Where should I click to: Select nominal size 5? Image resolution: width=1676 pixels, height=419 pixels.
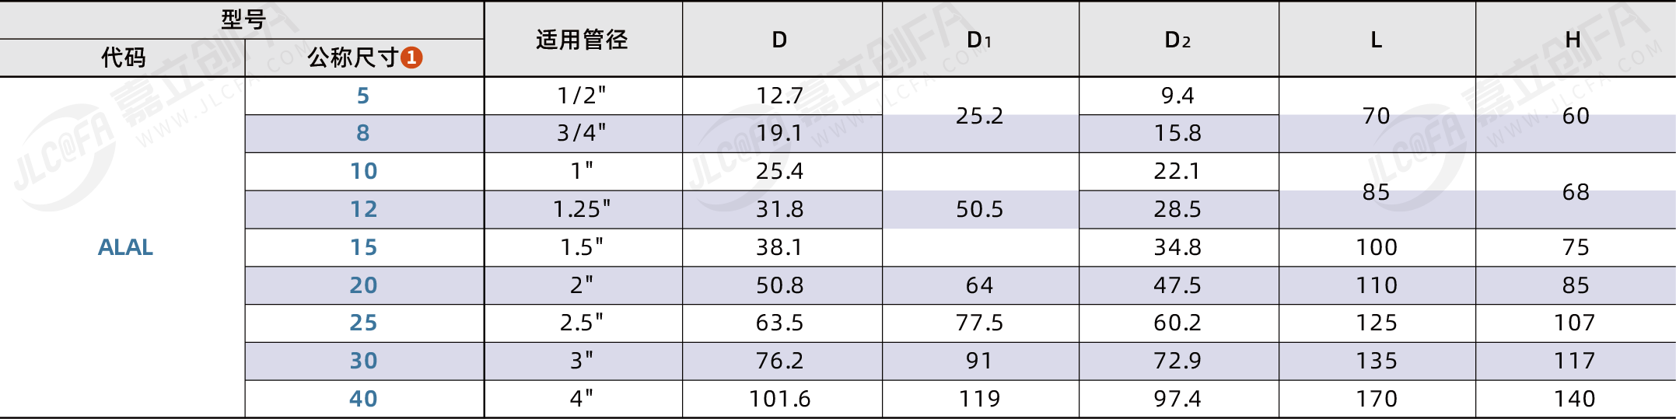click(363, 96)
